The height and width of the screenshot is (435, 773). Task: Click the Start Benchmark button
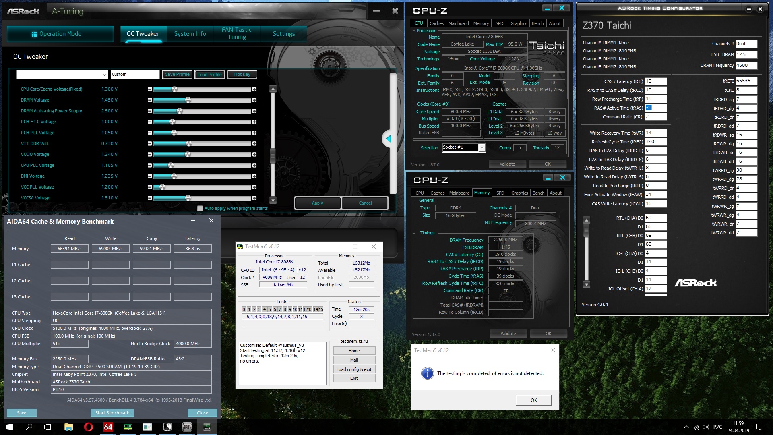(x=112, y=413)
